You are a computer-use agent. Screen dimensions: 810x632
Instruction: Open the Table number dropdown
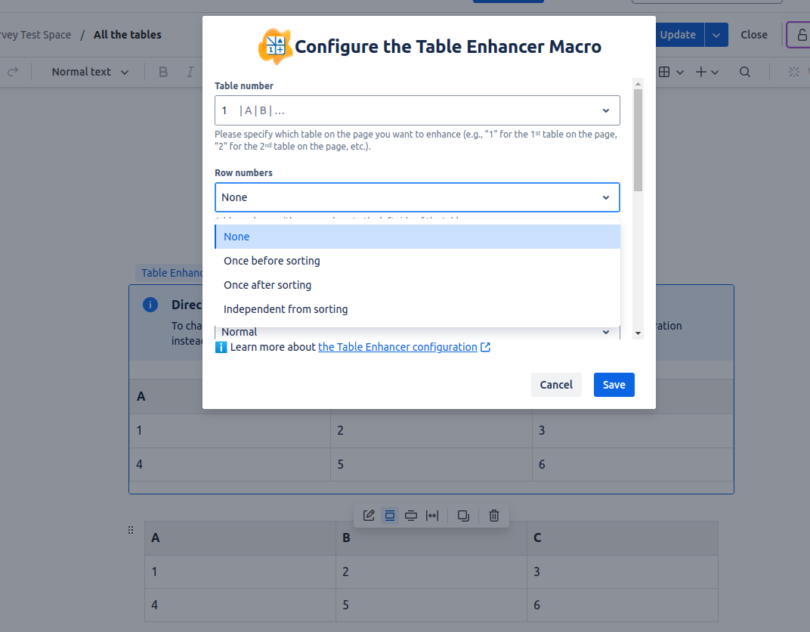417,110
